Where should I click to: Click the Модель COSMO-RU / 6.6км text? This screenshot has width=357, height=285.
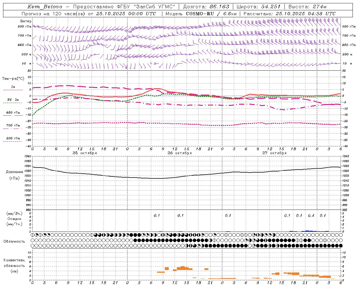click(x=201, y=14)
